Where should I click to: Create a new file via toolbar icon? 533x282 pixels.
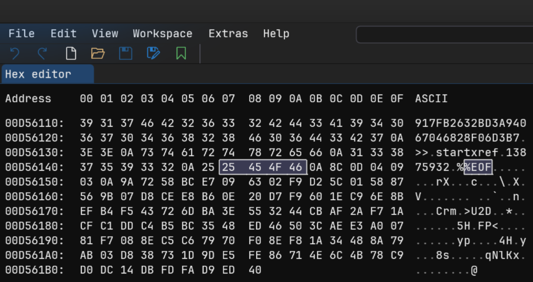pos(70,53)
